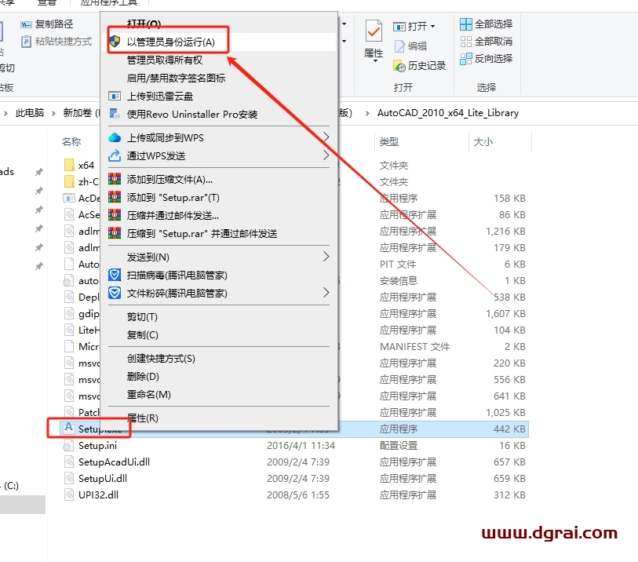This screenshot has width=638, height=562.
Task: Click the WPS cloud icon
Action: 115,137
